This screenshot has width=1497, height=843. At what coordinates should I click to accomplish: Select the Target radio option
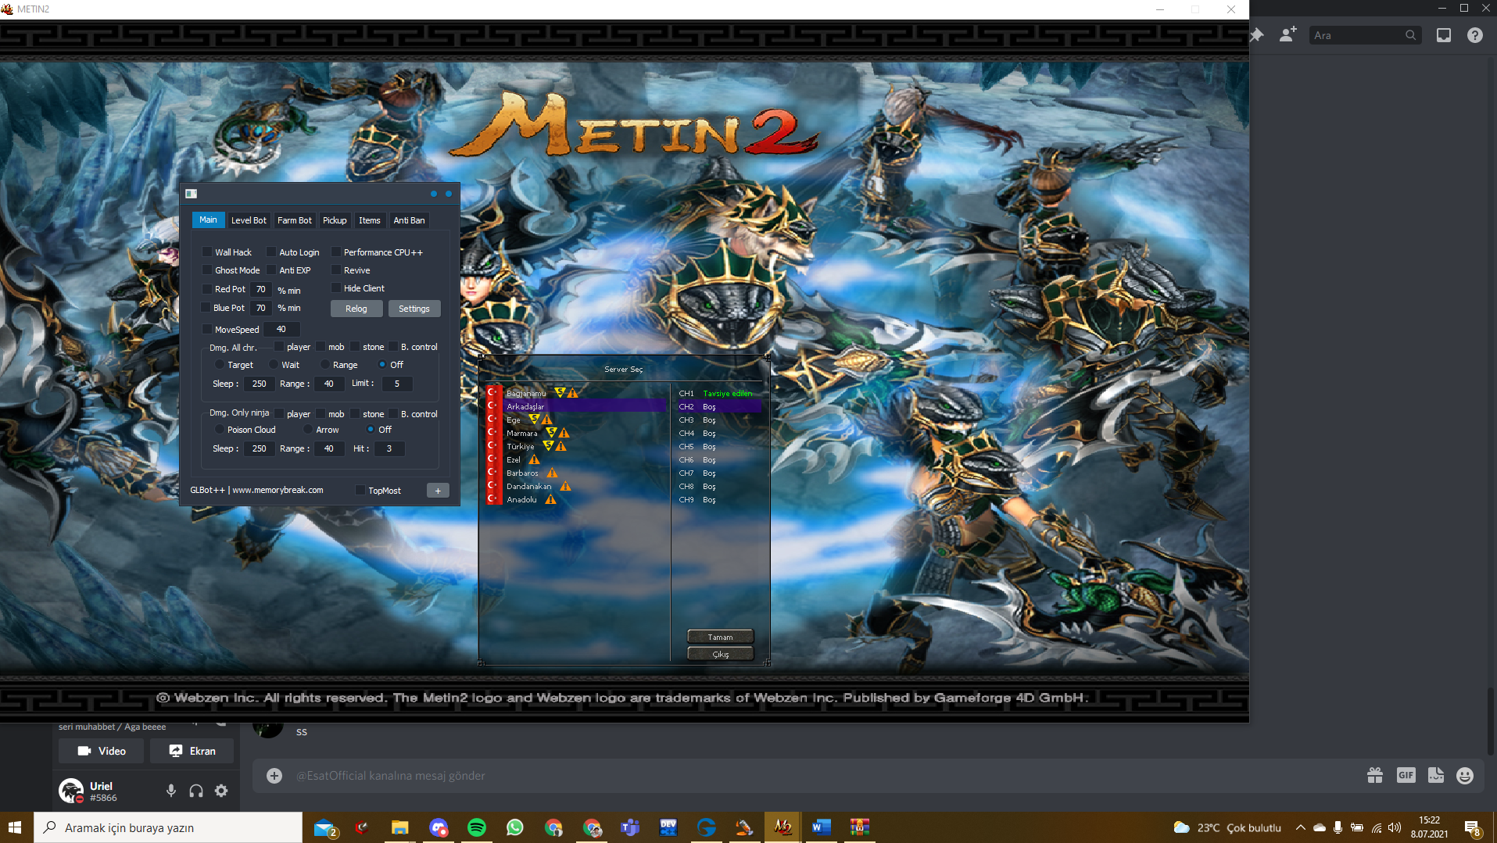coord(219,365)
